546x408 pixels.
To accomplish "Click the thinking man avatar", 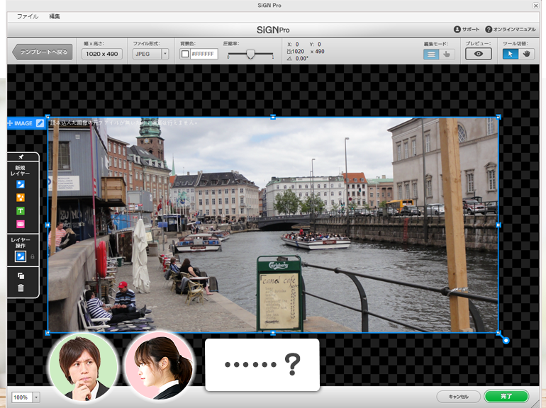I will [84, 367].
